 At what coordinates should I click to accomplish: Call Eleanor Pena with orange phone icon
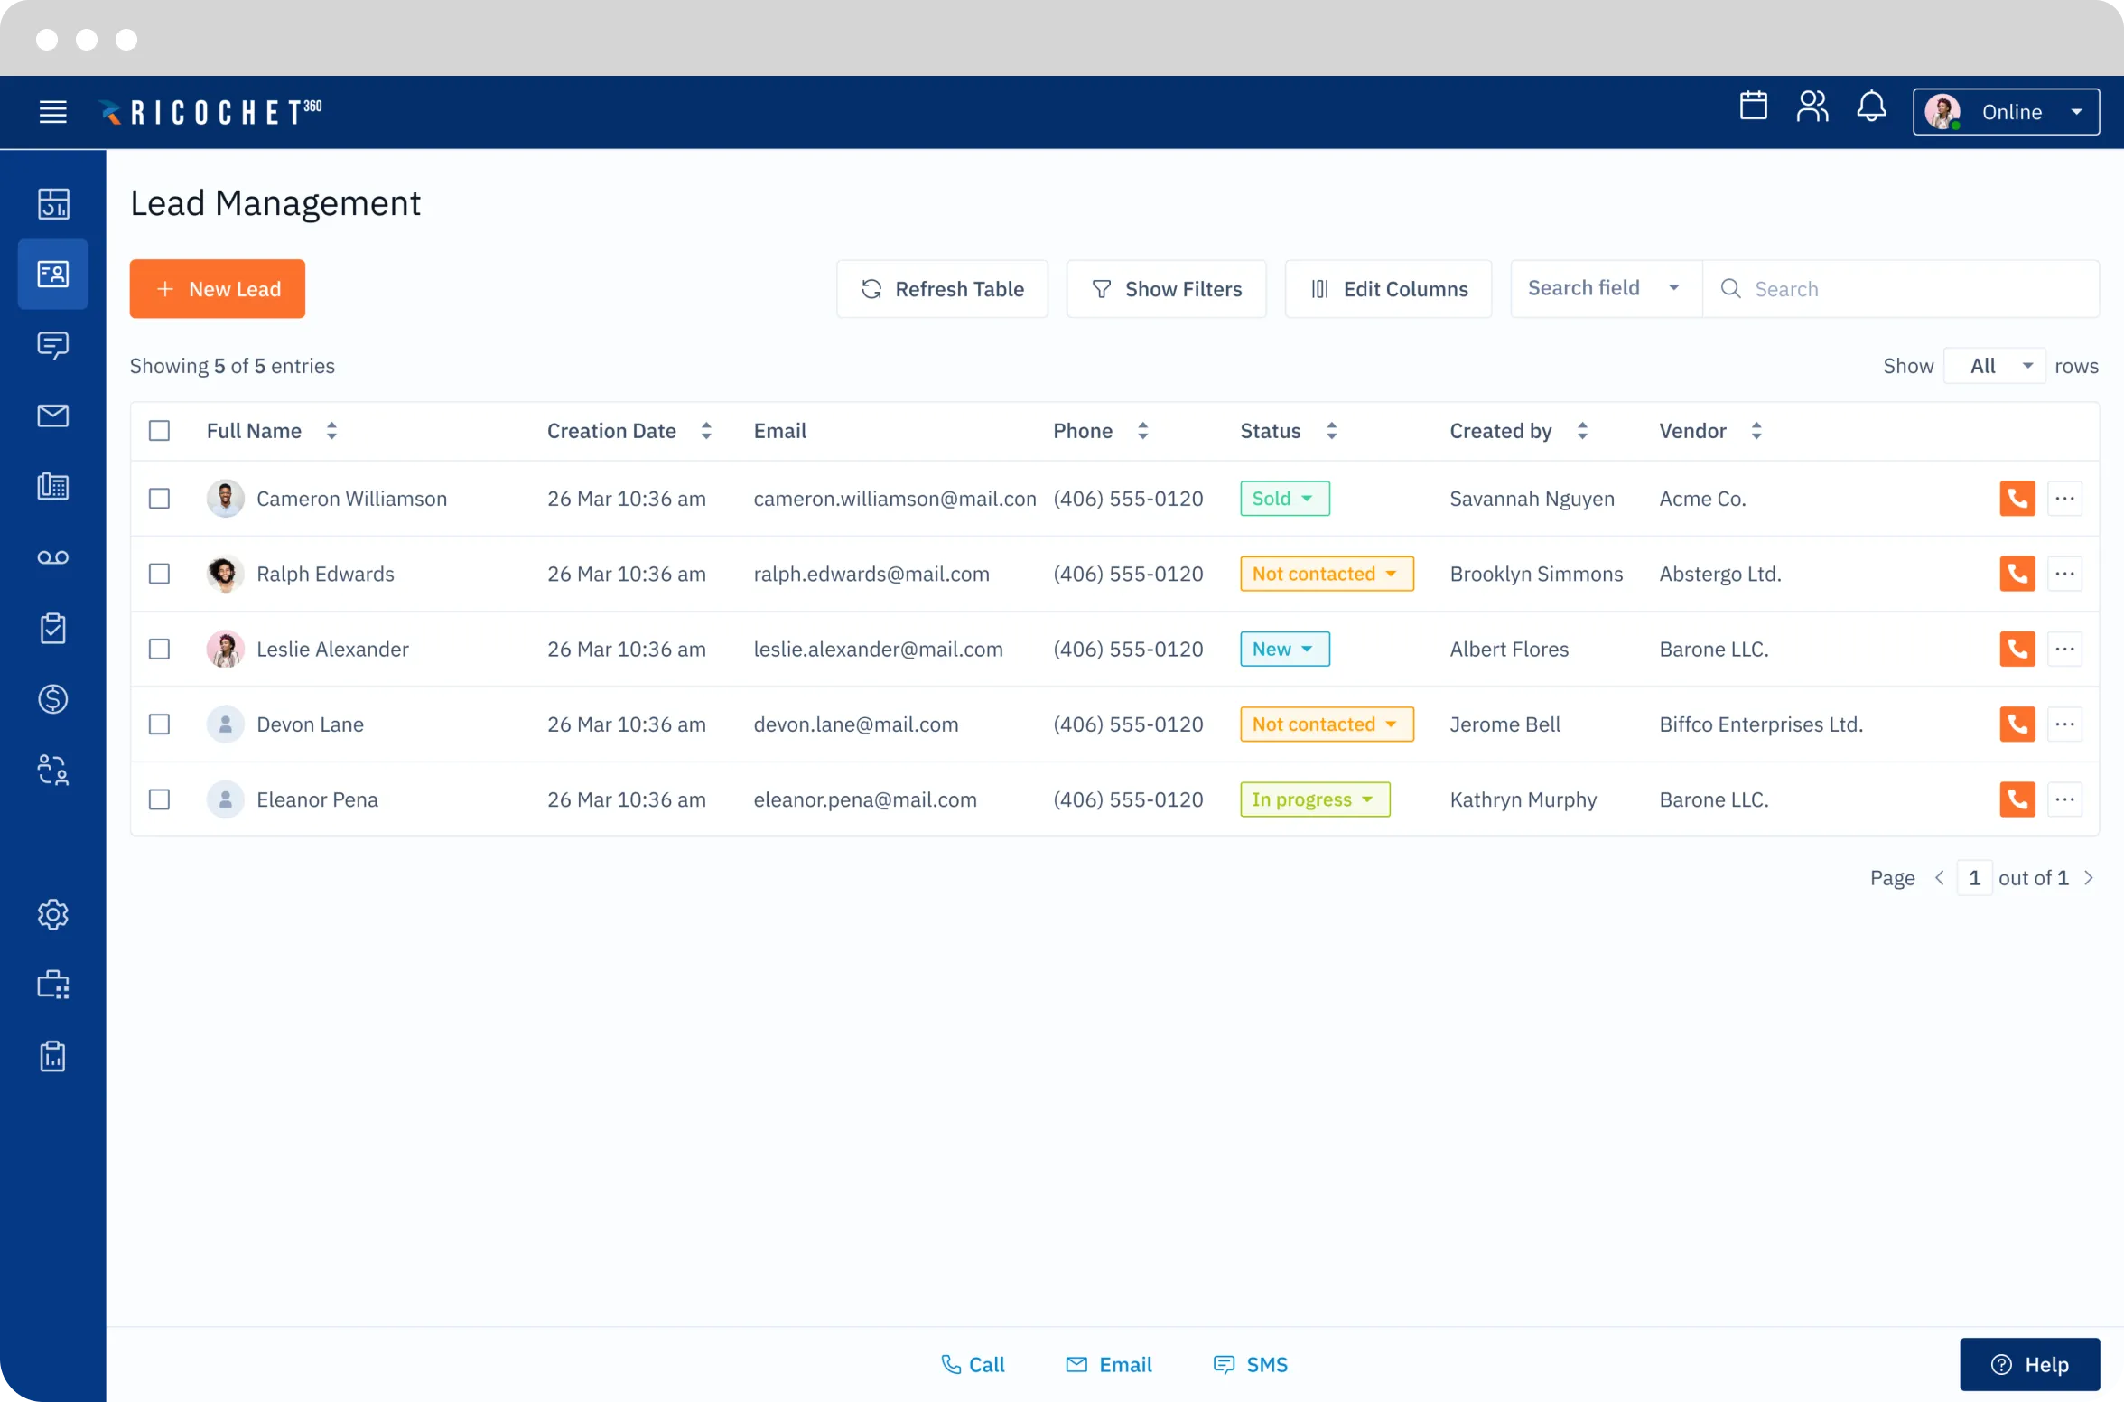tap(2017, 799)
